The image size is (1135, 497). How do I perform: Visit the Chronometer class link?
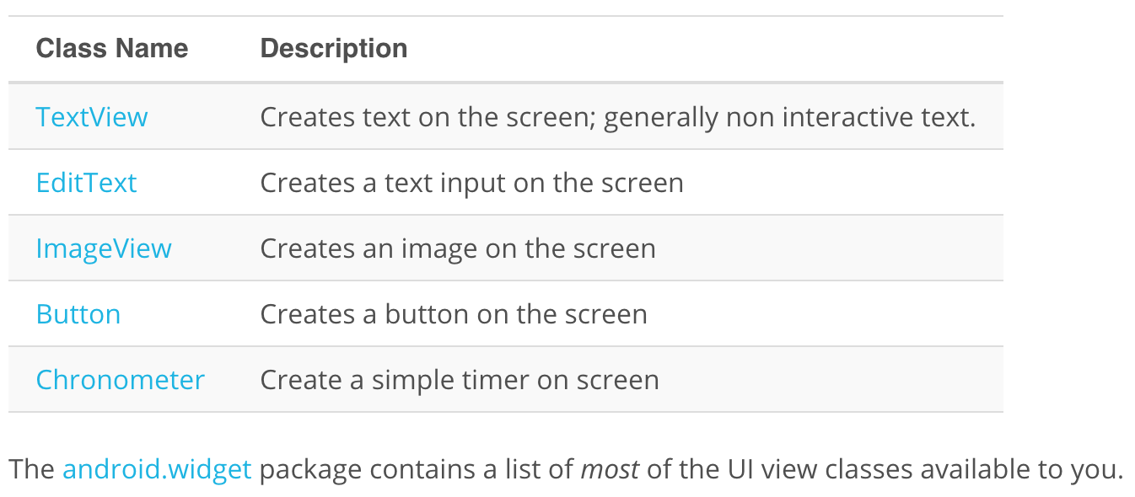[120, 380]
